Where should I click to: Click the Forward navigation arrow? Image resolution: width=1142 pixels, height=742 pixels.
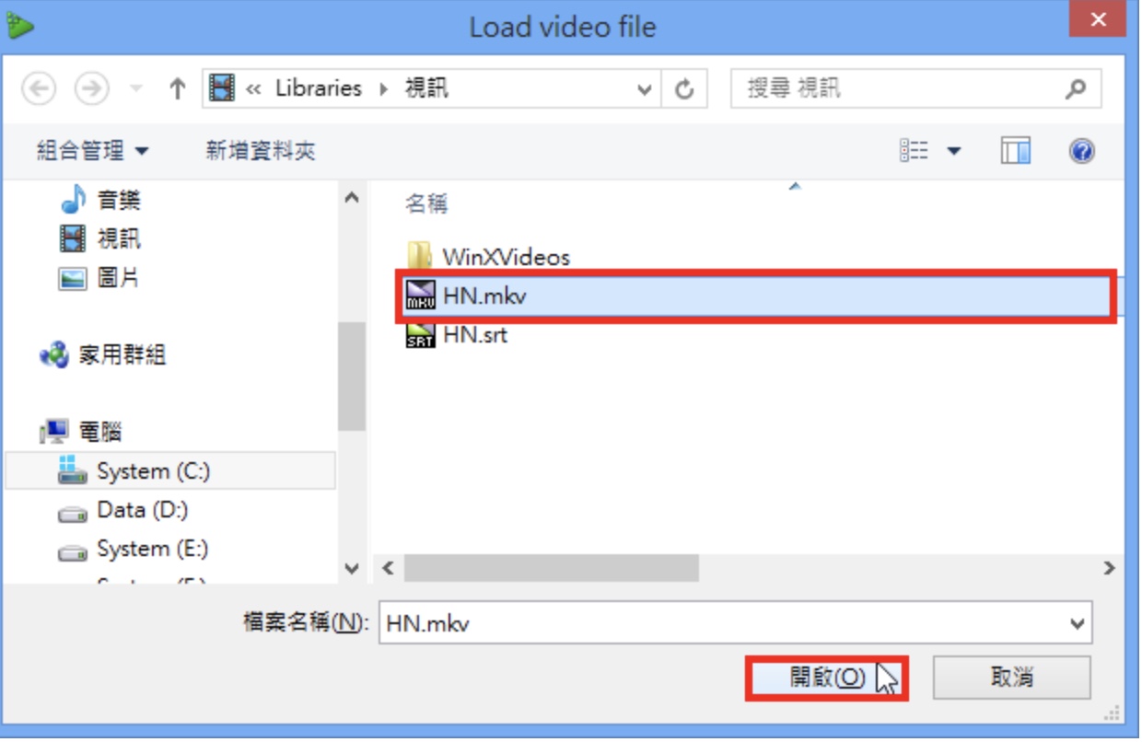click(92, 89)
